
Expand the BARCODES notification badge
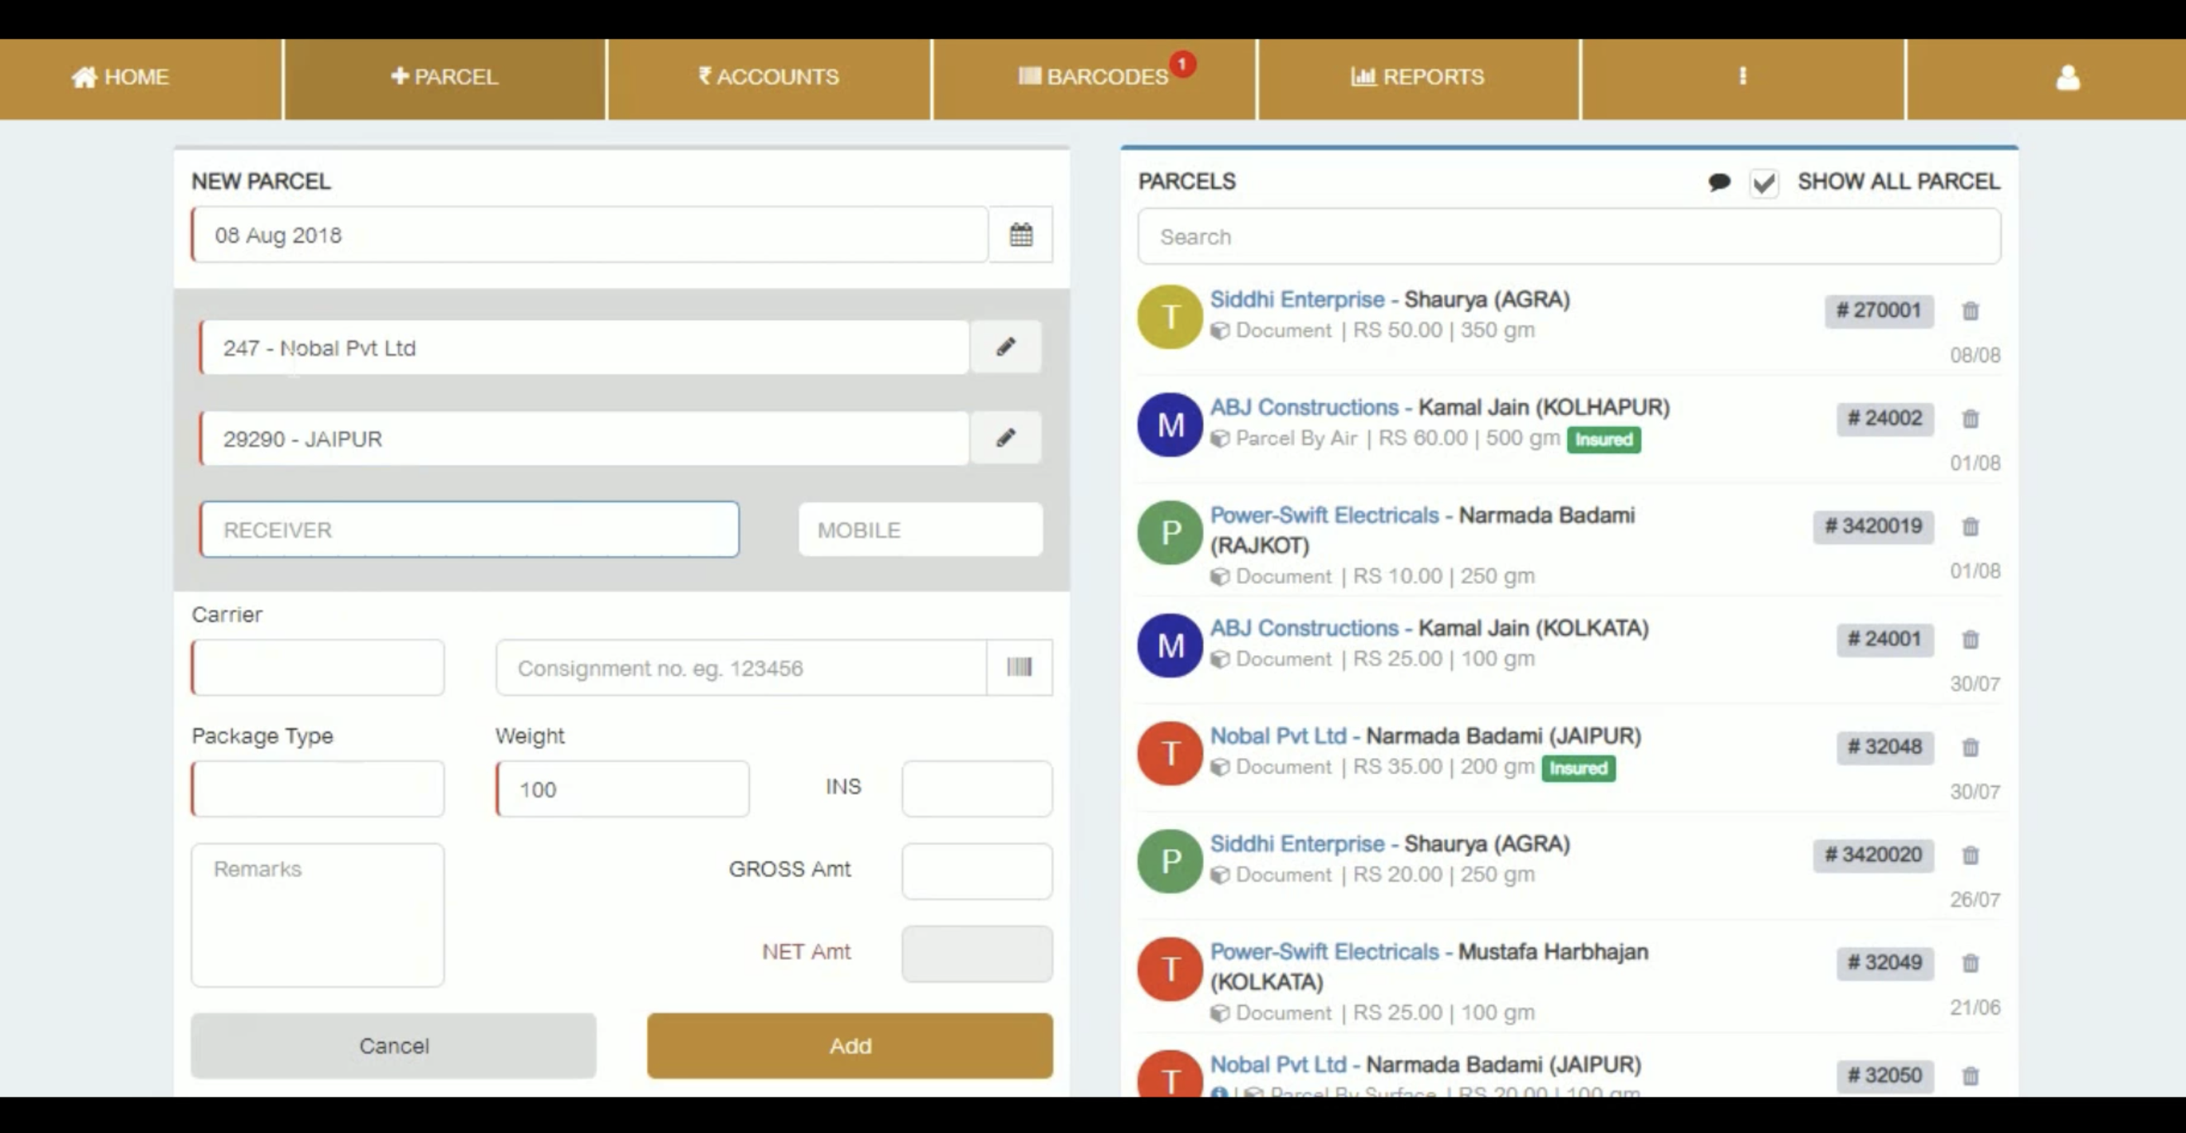tap(1182, 64)
